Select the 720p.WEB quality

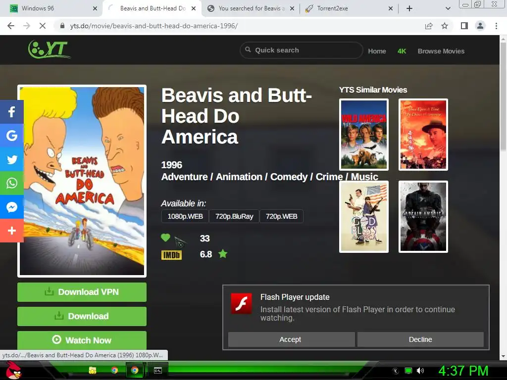(x=281, y=216)
